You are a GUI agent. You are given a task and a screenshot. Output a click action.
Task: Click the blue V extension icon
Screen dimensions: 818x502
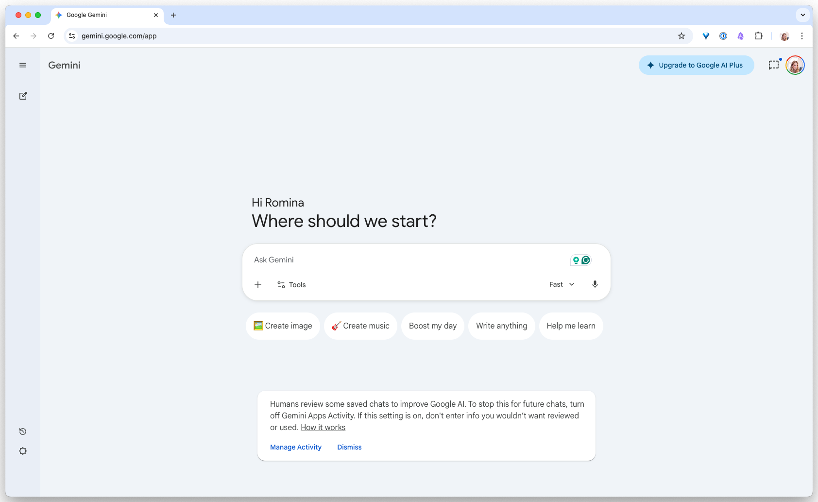(x=706, y=36)
